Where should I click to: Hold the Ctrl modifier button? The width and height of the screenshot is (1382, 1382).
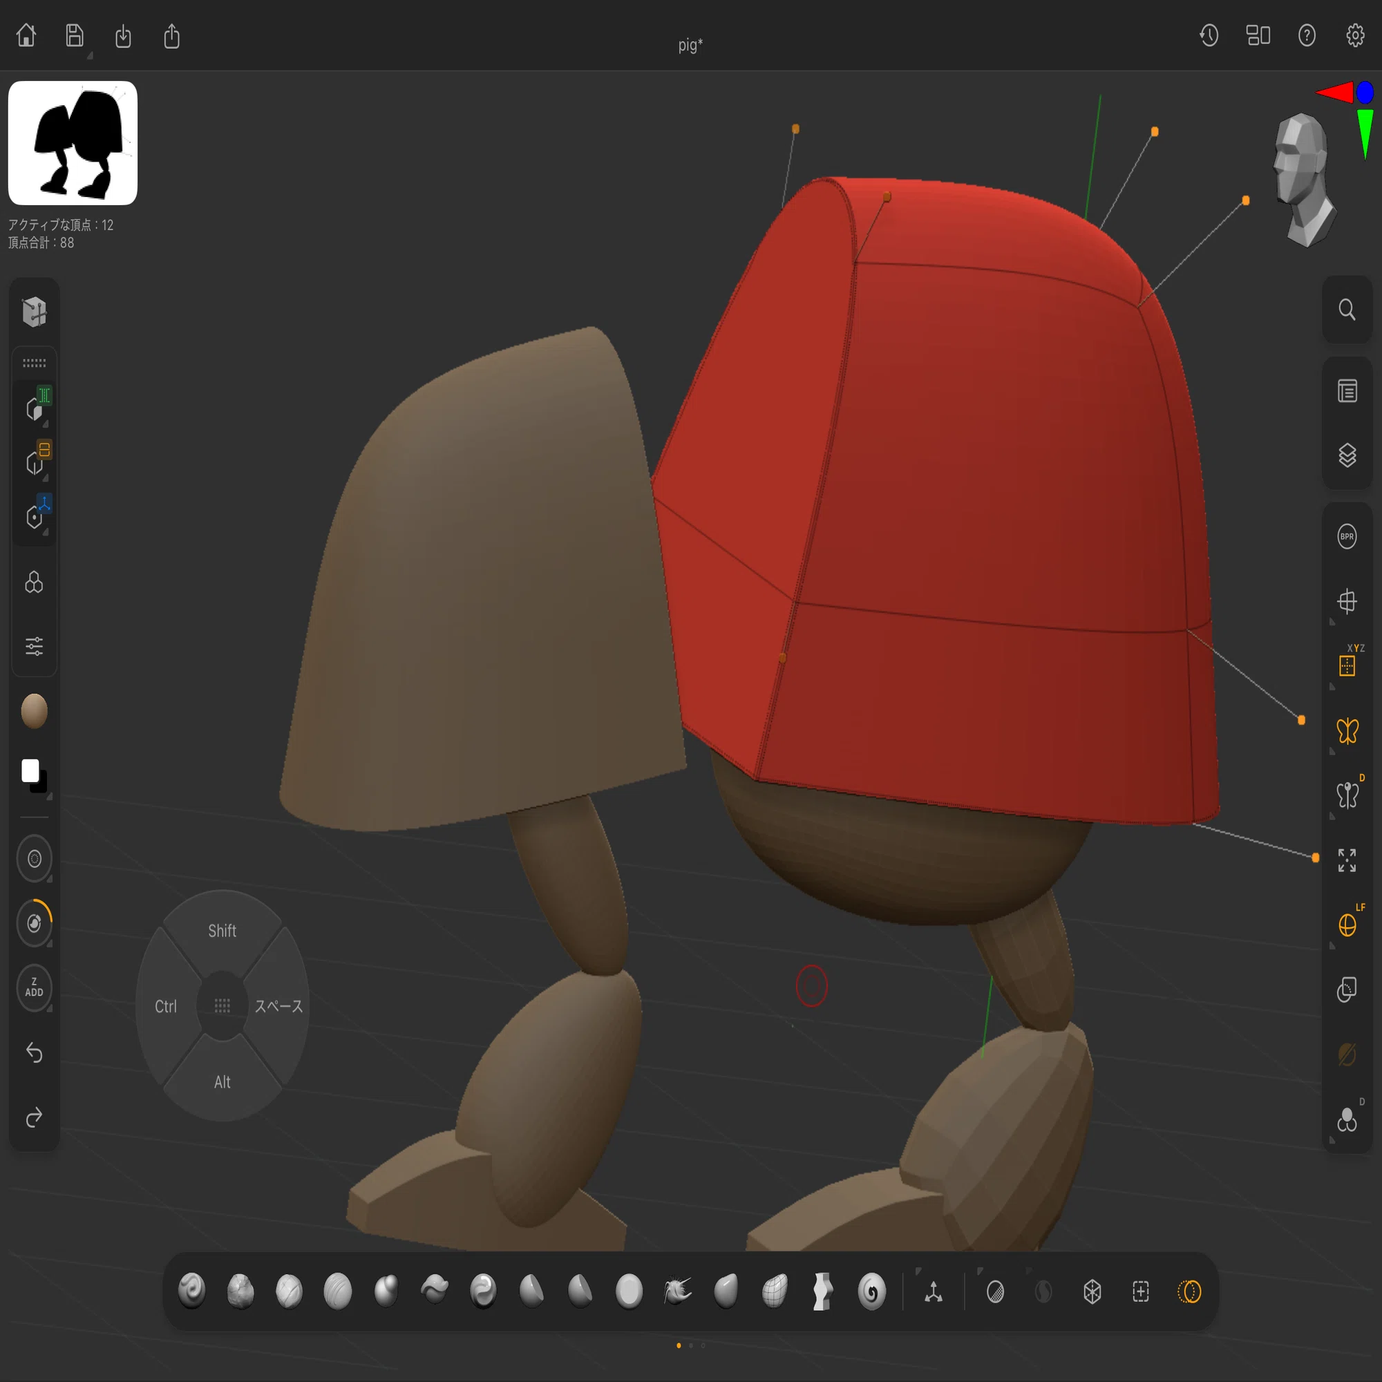166,1007
